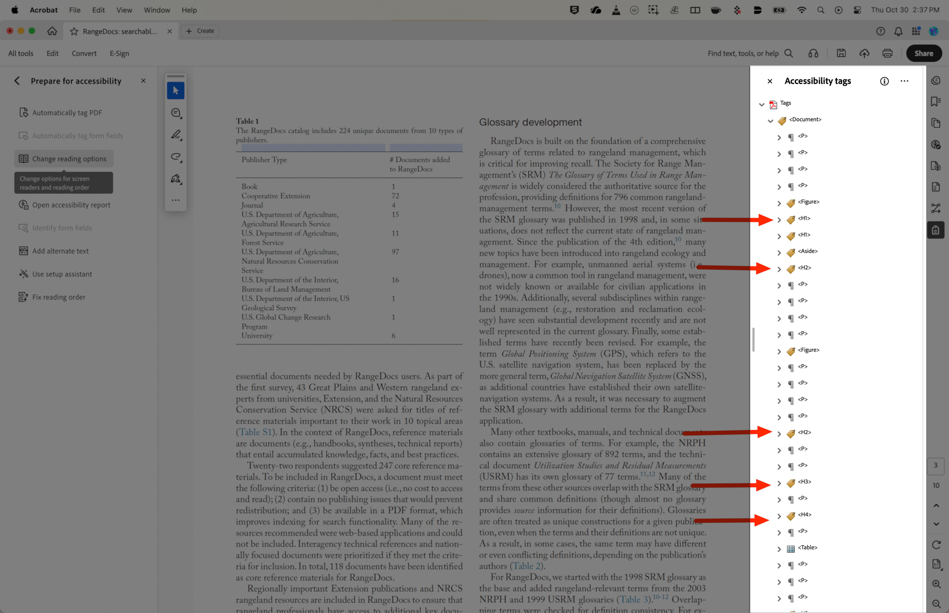Click the Page thumbnails icon
The height and width of the screenshot is (613, 949).
coord(936,123)
